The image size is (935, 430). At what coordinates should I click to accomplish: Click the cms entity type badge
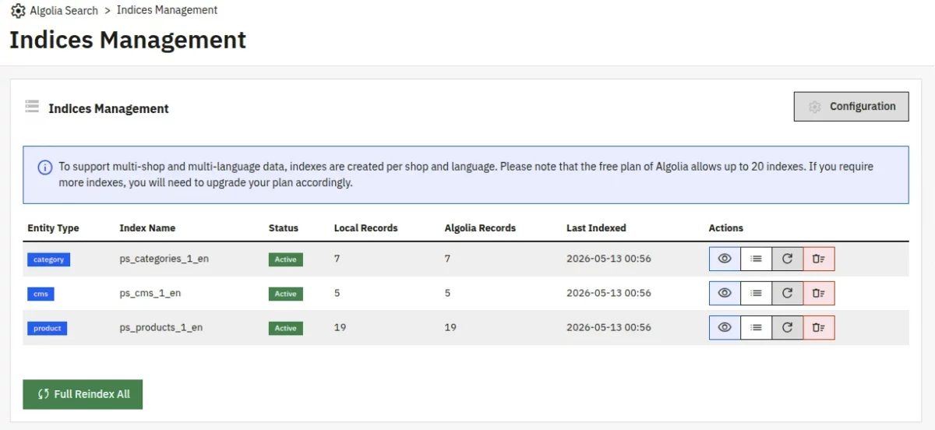41,294
